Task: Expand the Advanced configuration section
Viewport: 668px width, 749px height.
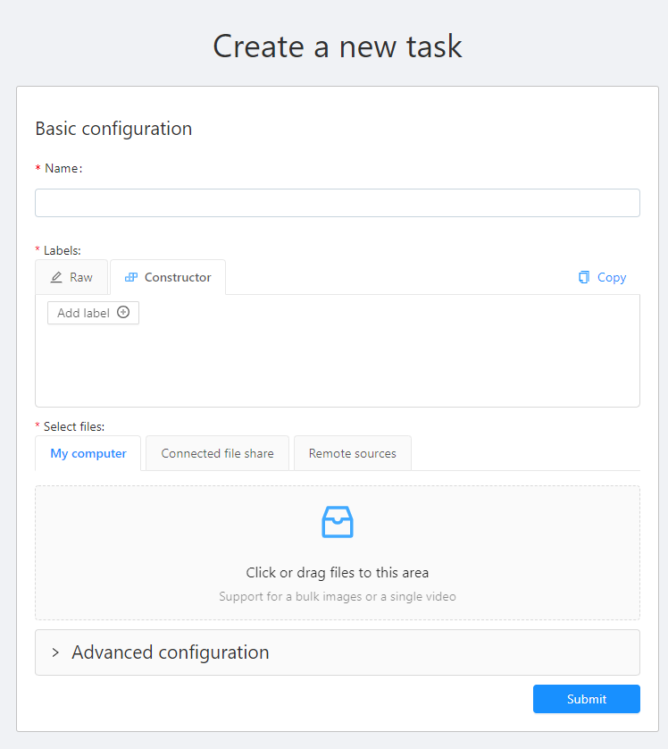Action: [170, 652]
